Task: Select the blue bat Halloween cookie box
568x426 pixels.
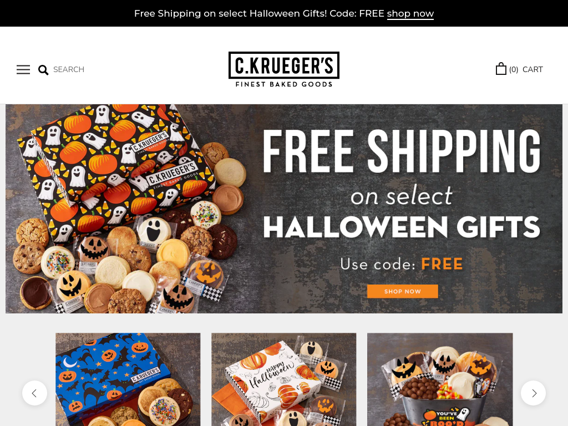Action: click(x=128, y=379)
